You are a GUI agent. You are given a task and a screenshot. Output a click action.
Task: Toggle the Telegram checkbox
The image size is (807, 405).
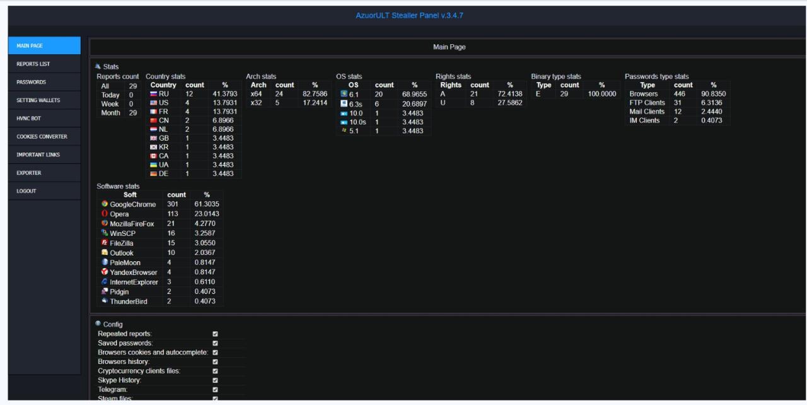[x=215, y=390]
